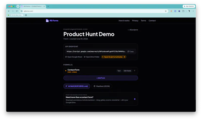Open the Privacy page
This screenshot has width=202, height=120.
point(135,21)
